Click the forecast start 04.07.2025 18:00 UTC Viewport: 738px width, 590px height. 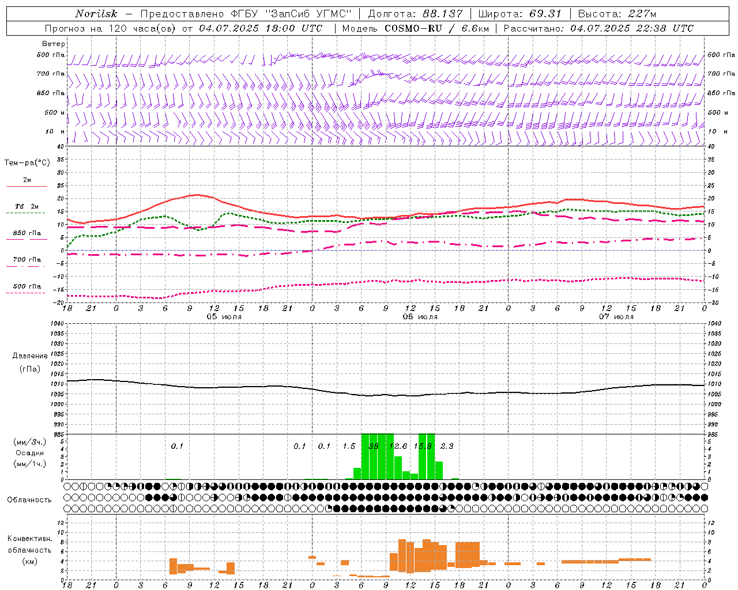pyautogui.click(x=261, y=28)
